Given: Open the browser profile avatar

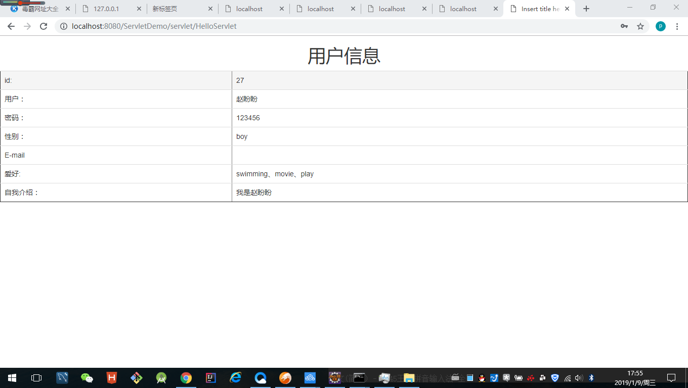Looking at the screenshot, I should click(660, 26).
